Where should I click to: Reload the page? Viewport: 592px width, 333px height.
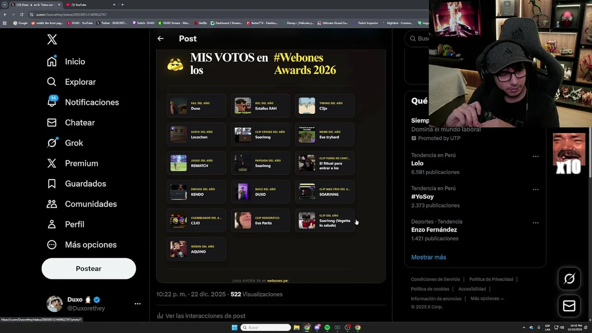point(21,14)
